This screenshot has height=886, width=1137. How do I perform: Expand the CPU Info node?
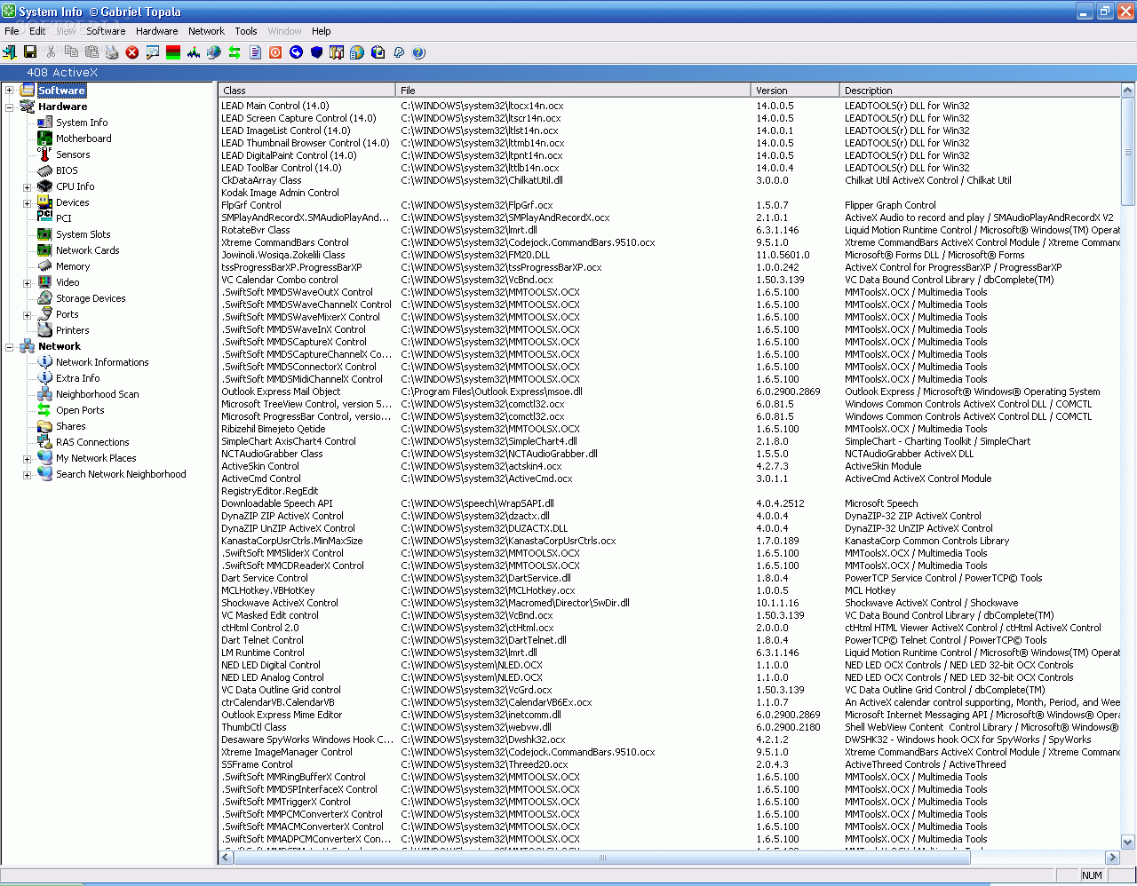click(27, 187)
